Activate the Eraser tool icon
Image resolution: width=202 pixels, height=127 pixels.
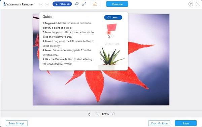click(95, 4)
